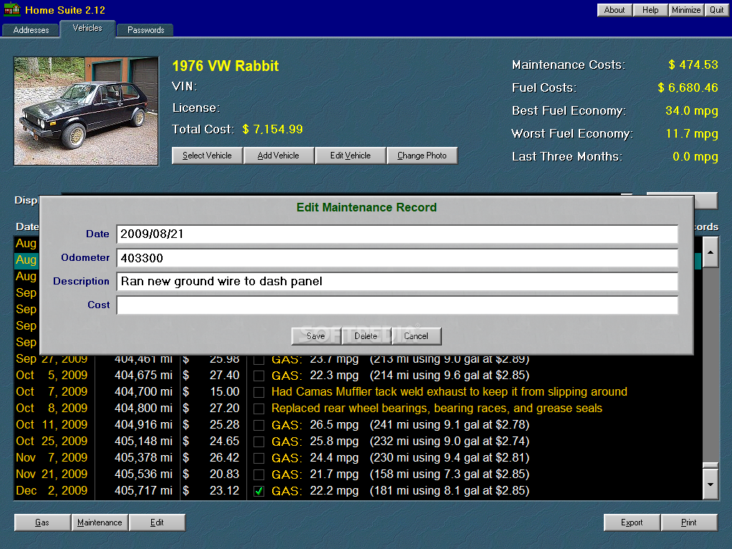Click the Home Suite app icon
The width and height of the screenshot is (732, 549).
pos(12,9)
